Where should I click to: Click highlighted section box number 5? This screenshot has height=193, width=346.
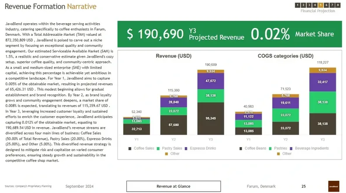(321, 5)
